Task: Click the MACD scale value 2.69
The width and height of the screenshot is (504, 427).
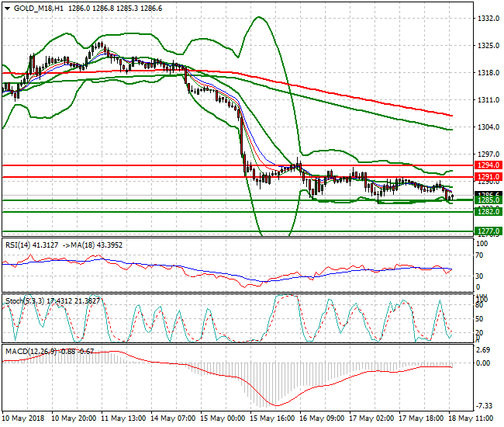Action: 483,350
